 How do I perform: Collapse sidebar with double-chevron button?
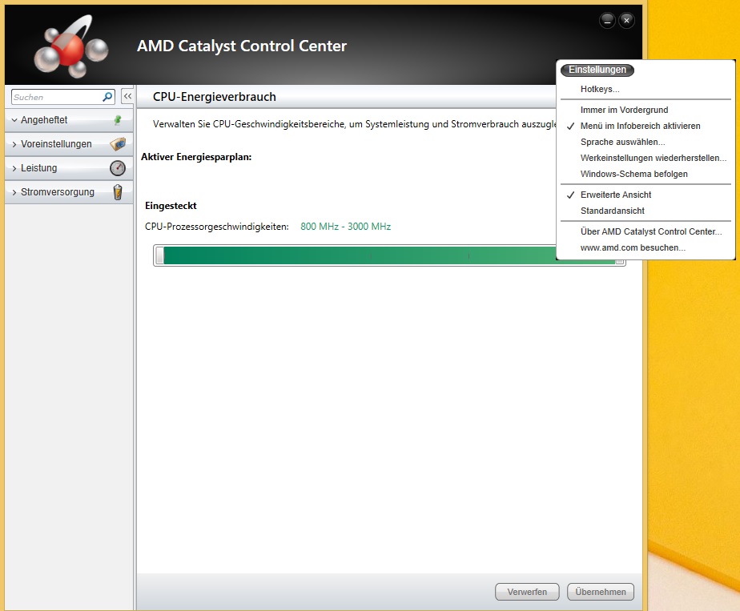(127, 96)
